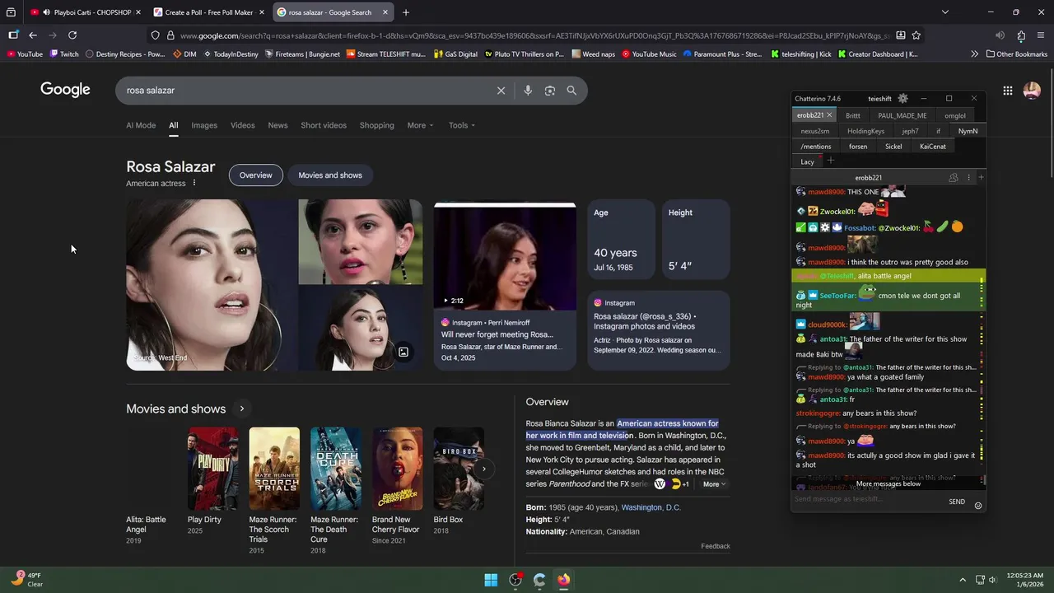Image resolution: width=1054 pixels, height=593 pixels.
Task: Open the Images results tab
Action: 204,125
